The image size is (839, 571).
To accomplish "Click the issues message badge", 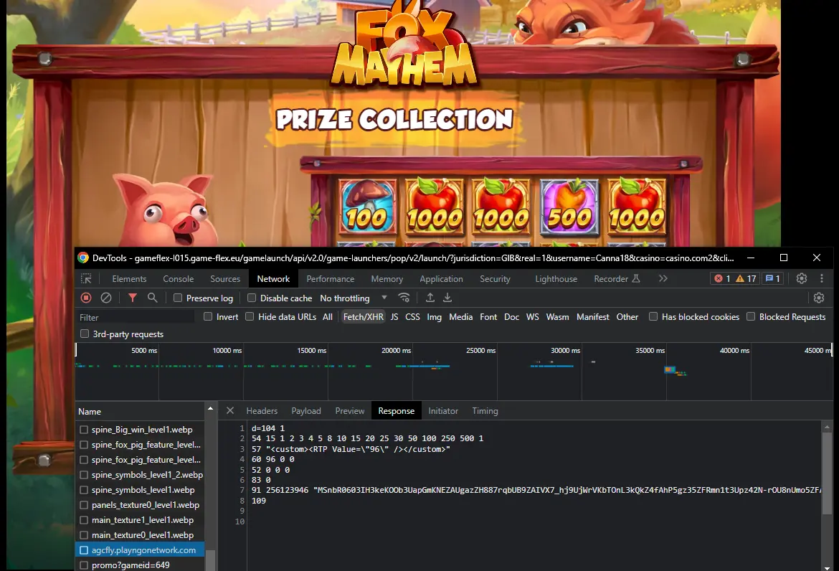I will click(772, 278).
